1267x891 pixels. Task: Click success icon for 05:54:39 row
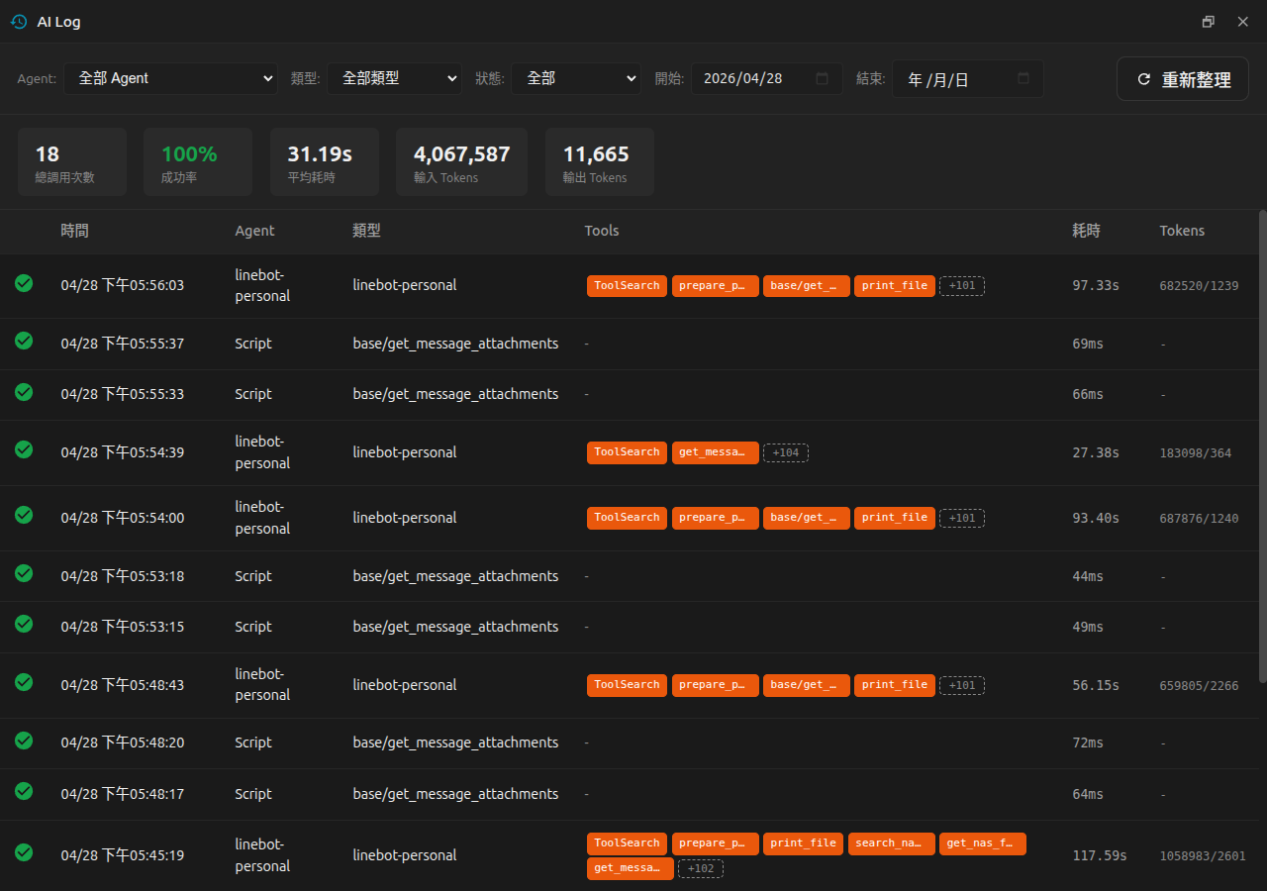(x=24, y=449)
